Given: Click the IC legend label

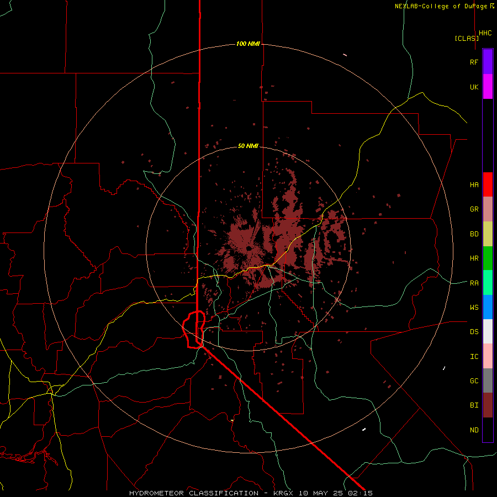Looking at the screenshot, I should coord(474,357).
